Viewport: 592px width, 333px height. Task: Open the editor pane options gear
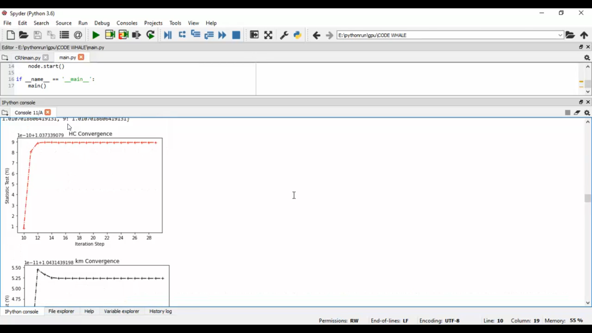[587, 58]
